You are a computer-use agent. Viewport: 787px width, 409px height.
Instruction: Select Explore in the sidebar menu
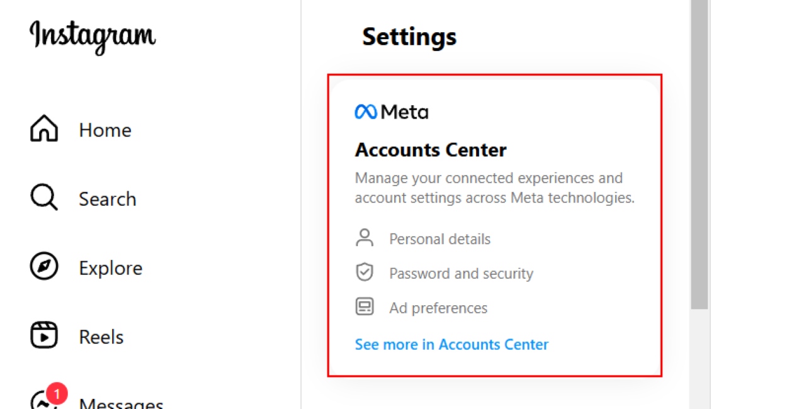[x=110, y=267]
